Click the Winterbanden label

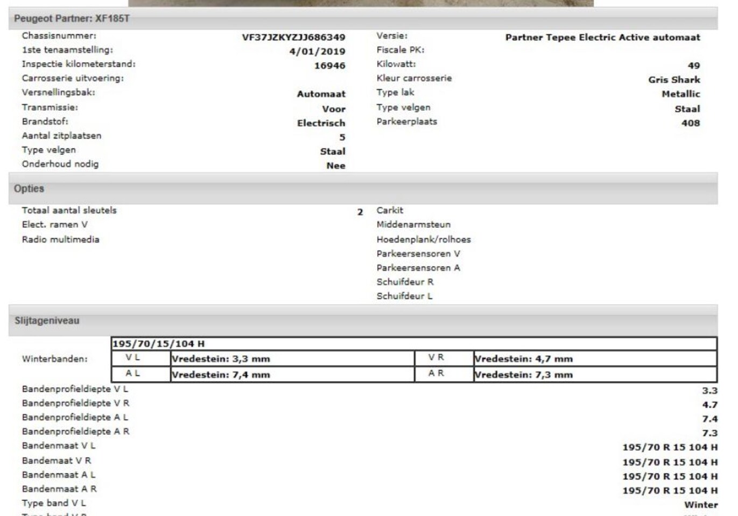pyautogui.click(x=54, y=359)
